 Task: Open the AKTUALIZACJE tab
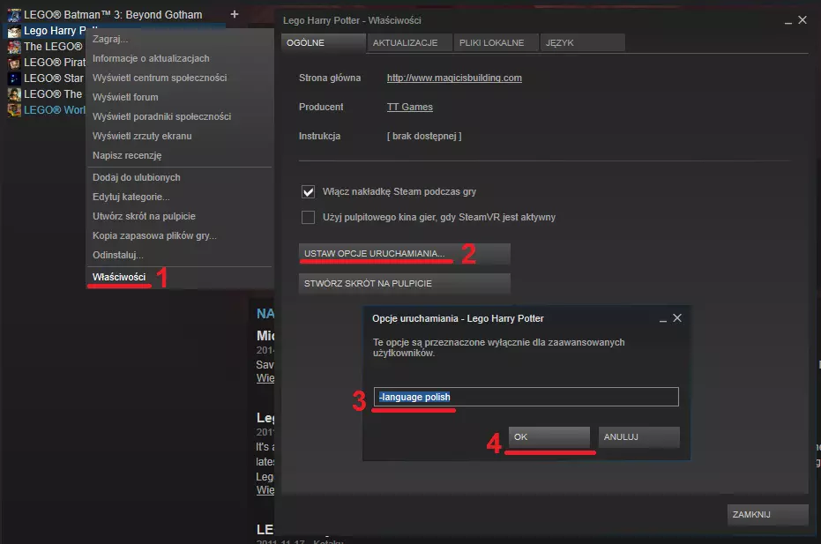[409, 43]
